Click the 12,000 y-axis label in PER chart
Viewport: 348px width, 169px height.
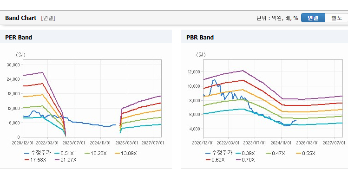tap(13, 108)
